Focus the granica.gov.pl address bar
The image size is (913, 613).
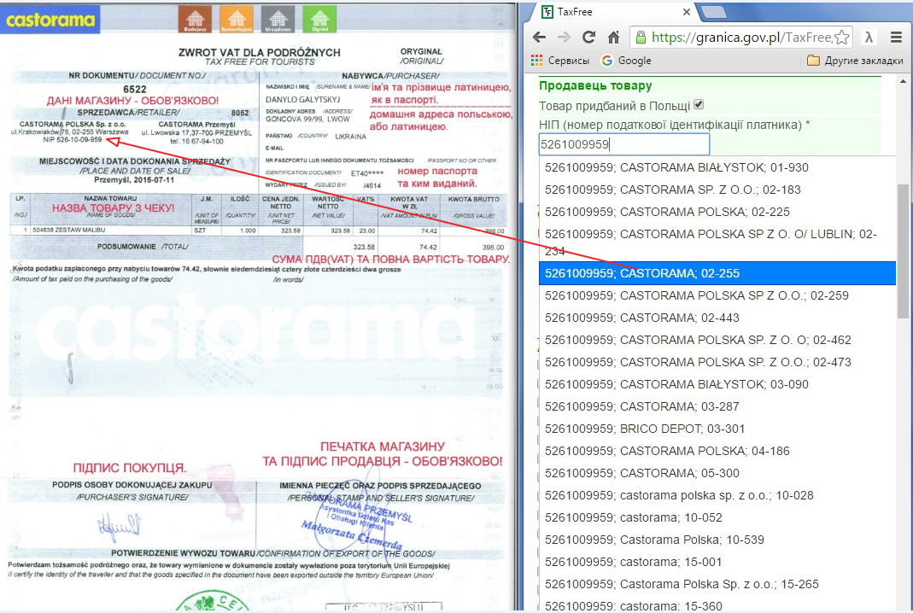[x=740, y=38]
